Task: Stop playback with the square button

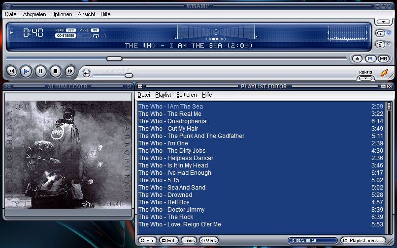Action: (55, 72)
